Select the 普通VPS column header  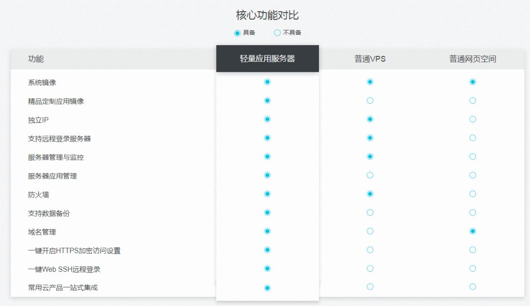coord(370,58)
